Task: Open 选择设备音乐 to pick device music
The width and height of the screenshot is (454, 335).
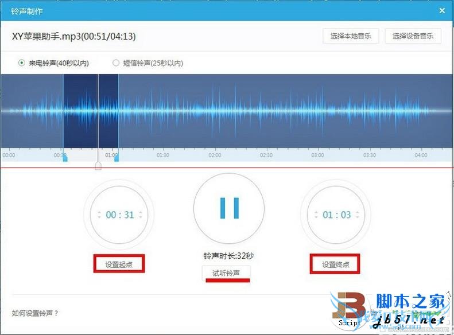Action: (413, 36)
